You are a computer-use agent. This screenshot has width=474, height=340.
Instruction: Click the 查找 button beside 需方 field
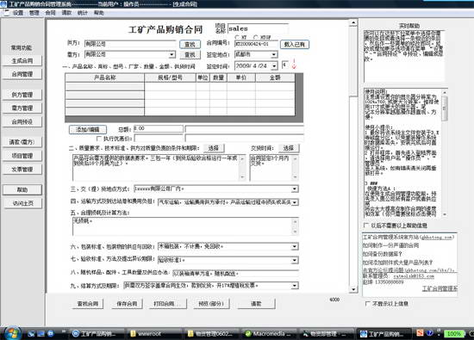coord(190,54)
